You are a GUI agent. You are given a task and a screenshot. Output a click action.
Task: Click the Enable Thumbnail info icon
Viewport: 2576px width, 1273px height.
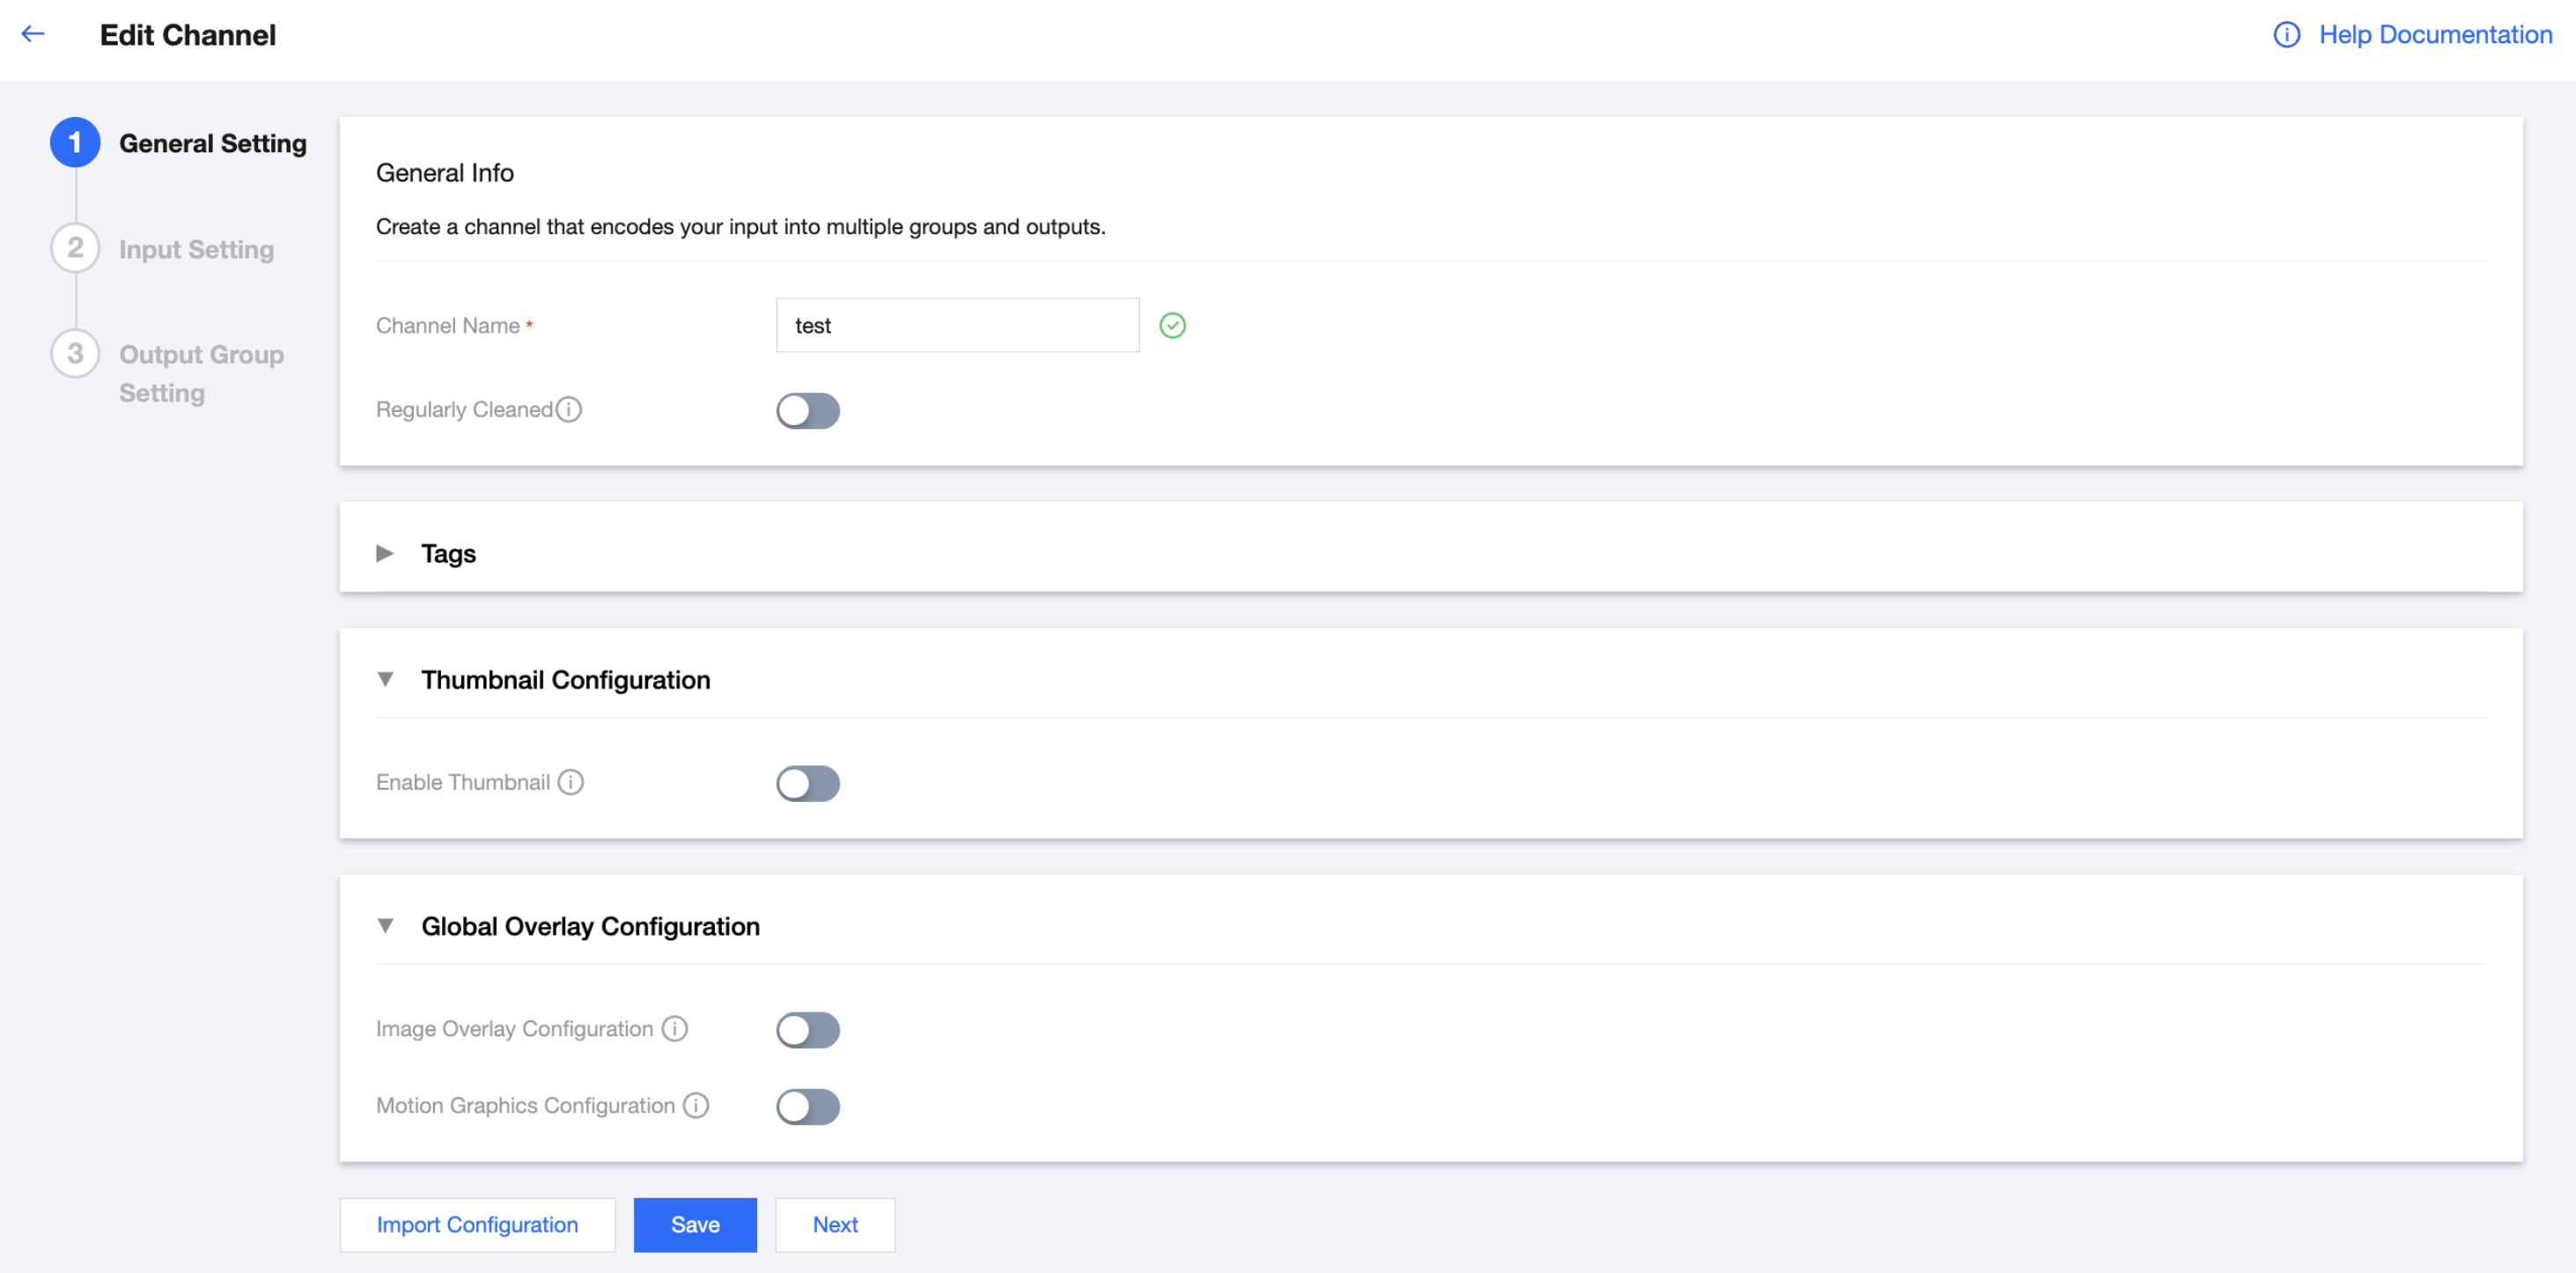point(571,782)
